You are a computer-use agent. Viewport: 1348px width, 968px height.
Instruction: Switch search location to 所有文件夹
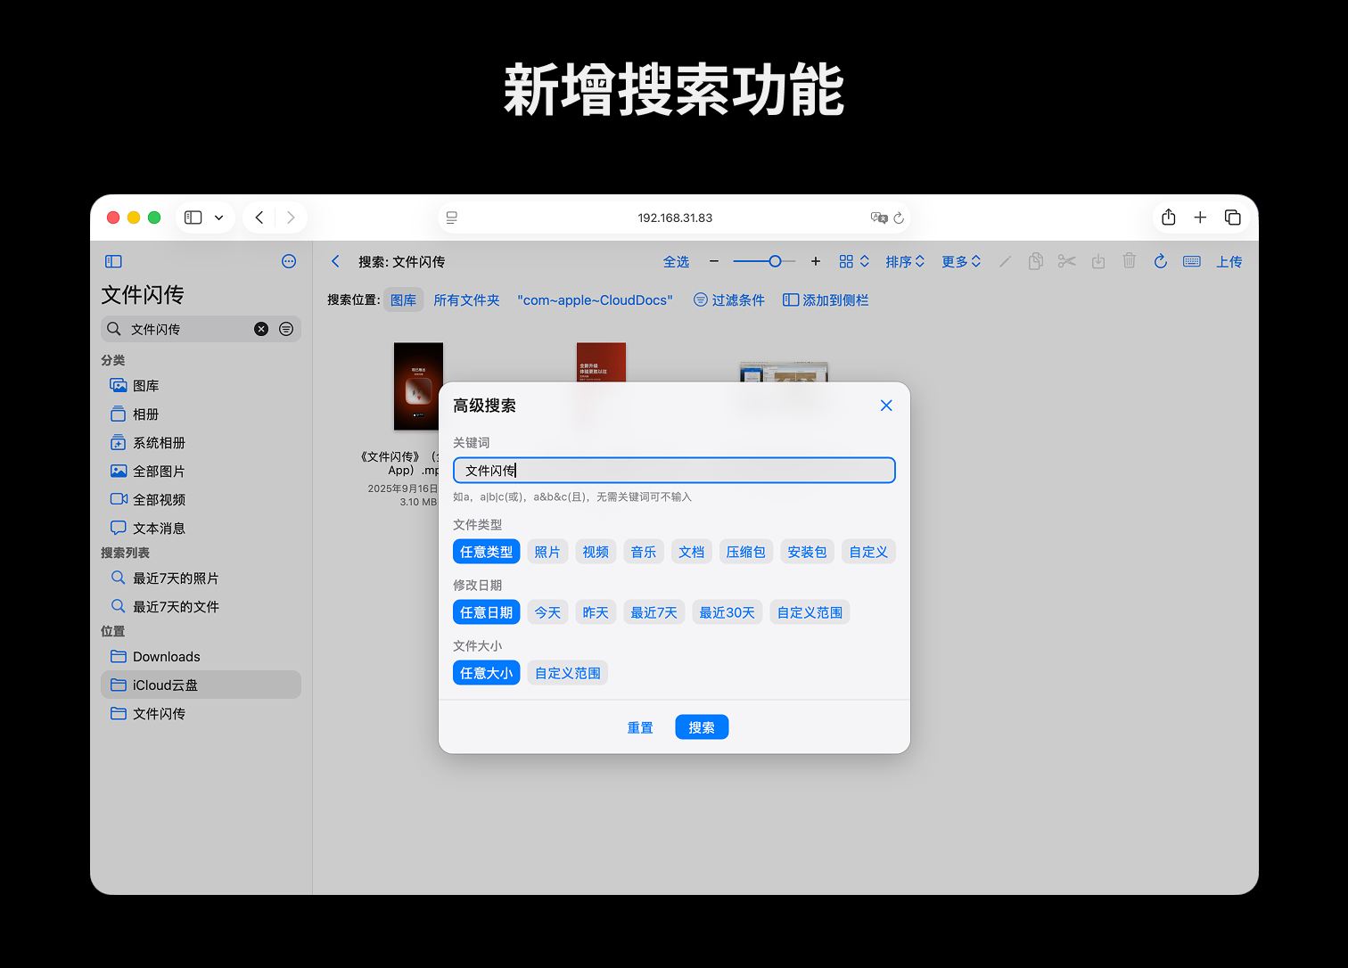click(466, 300)
